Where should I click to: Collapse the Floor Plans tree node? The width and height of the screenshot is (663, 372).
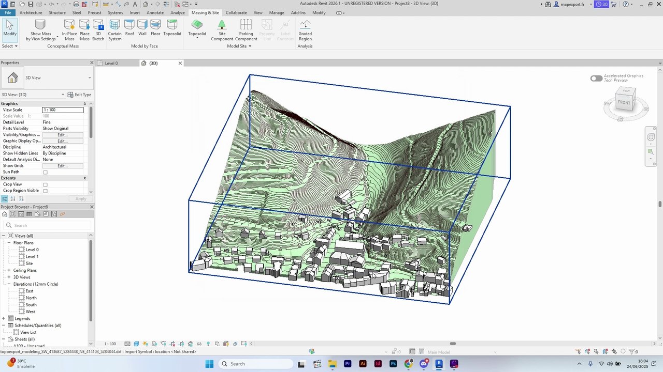click(9, 243)
